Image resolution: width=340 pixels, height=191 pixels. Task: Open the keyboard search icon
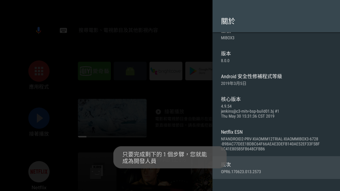pos(63,30)
